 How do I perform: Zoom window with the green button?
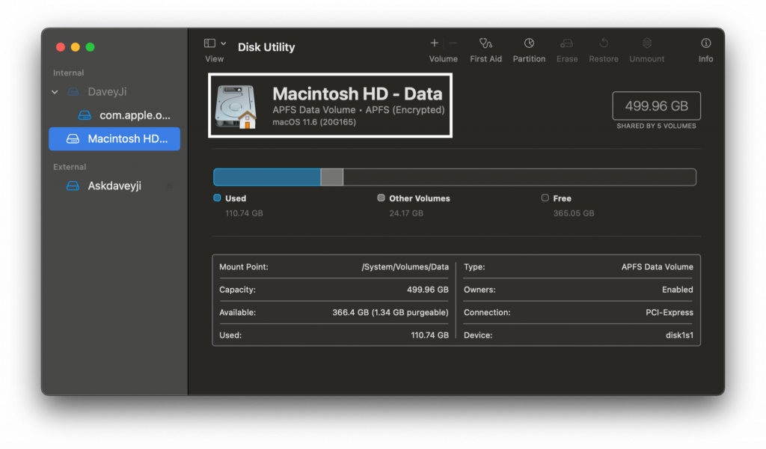90,47
